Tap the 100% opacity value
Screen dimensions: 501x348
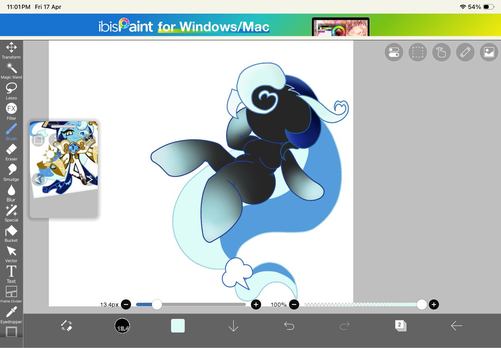pyautogui.click(x=279, y=305)
